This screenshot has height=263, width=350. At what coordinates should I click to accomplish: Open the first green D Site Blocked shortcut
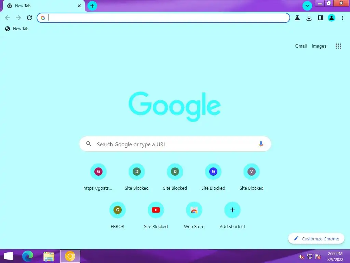click(x=137, y=177)
